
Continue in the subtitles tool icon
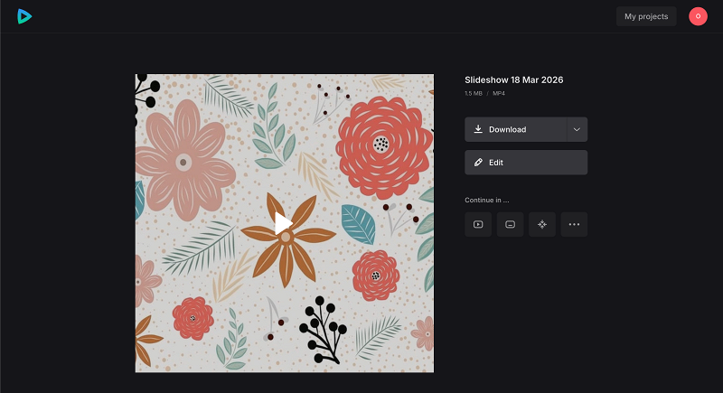click(510, 224)
